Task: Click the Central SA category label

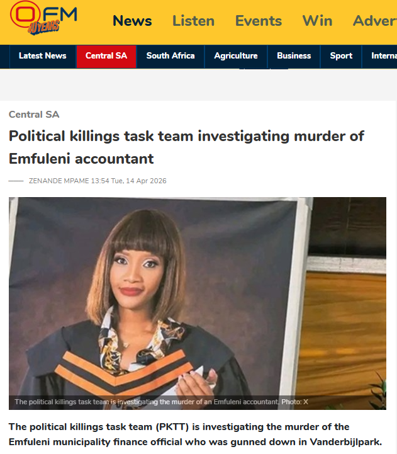Action: point(34,115)
